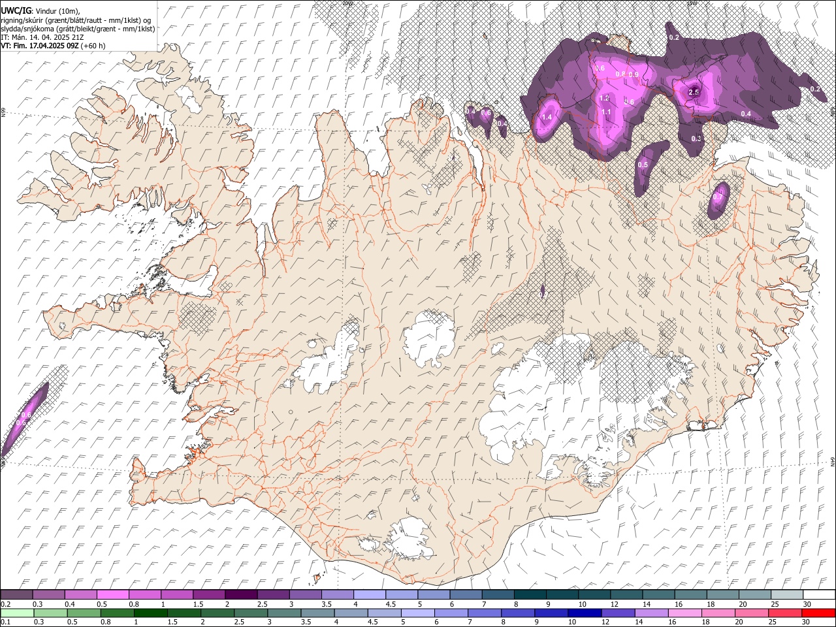Click the 64N latitude label at right edge
The width and height of the screenshot is (836, 627).
[x=833, y=461]
